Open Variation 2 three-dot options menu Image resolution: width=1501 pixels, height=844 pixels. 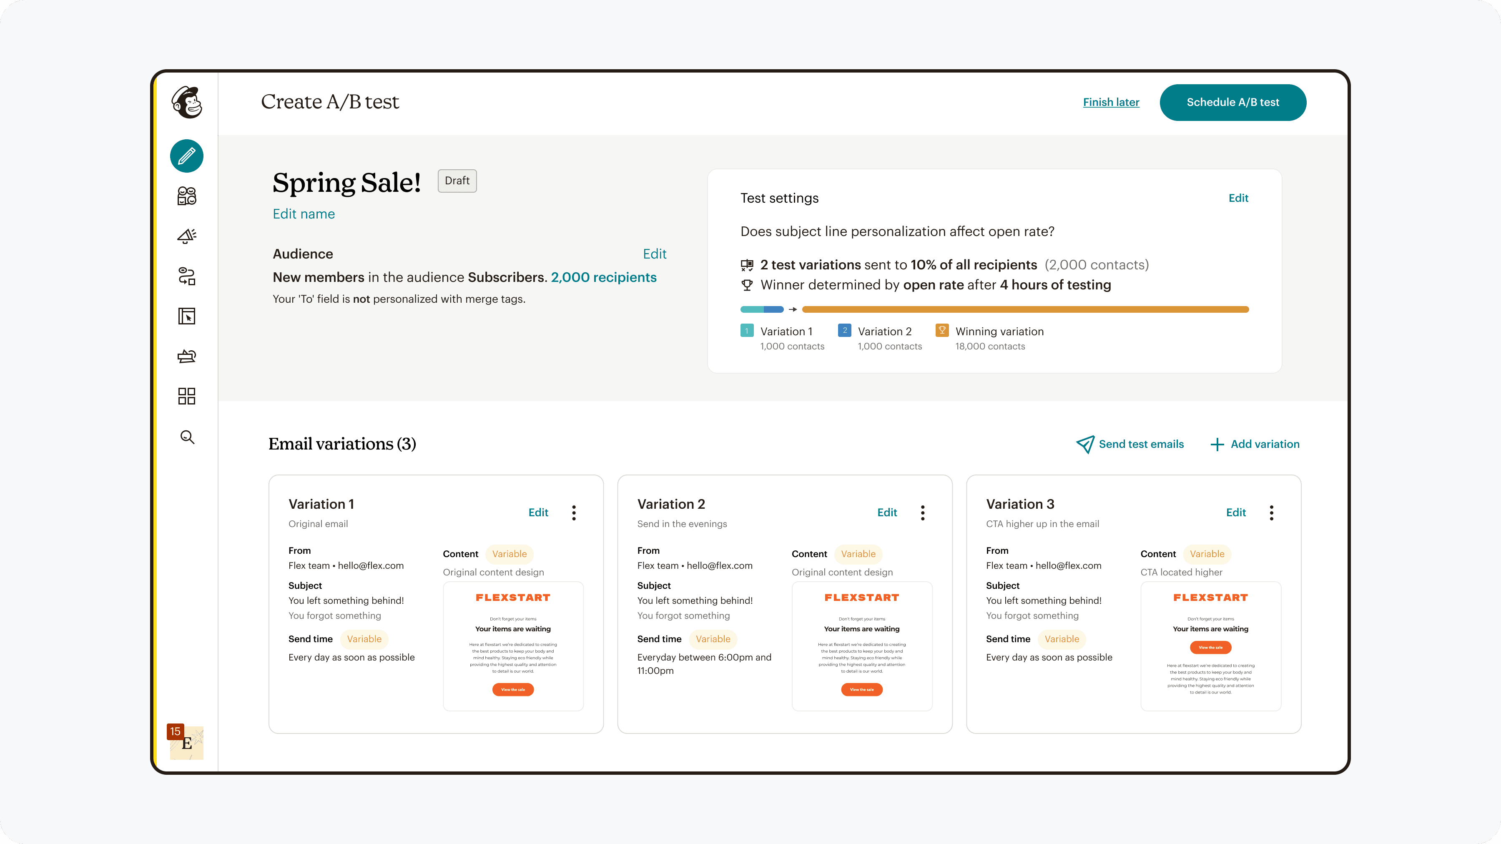click(922, 512)
